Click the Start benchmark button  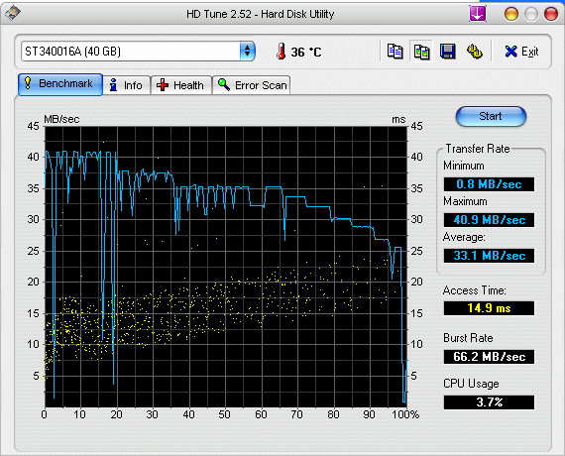pyautogui.click(x=491, y=116)
